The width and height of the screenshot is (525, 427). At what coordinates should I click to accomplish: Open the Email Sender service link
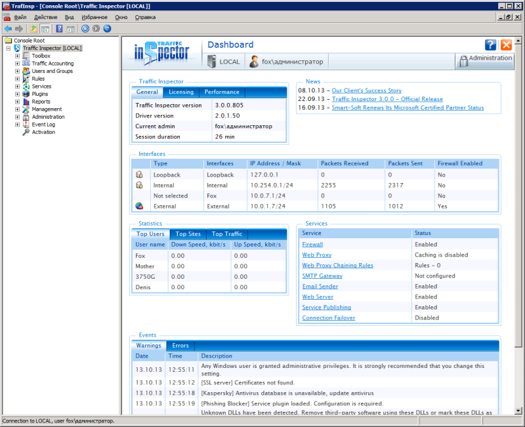click(320, 287)
